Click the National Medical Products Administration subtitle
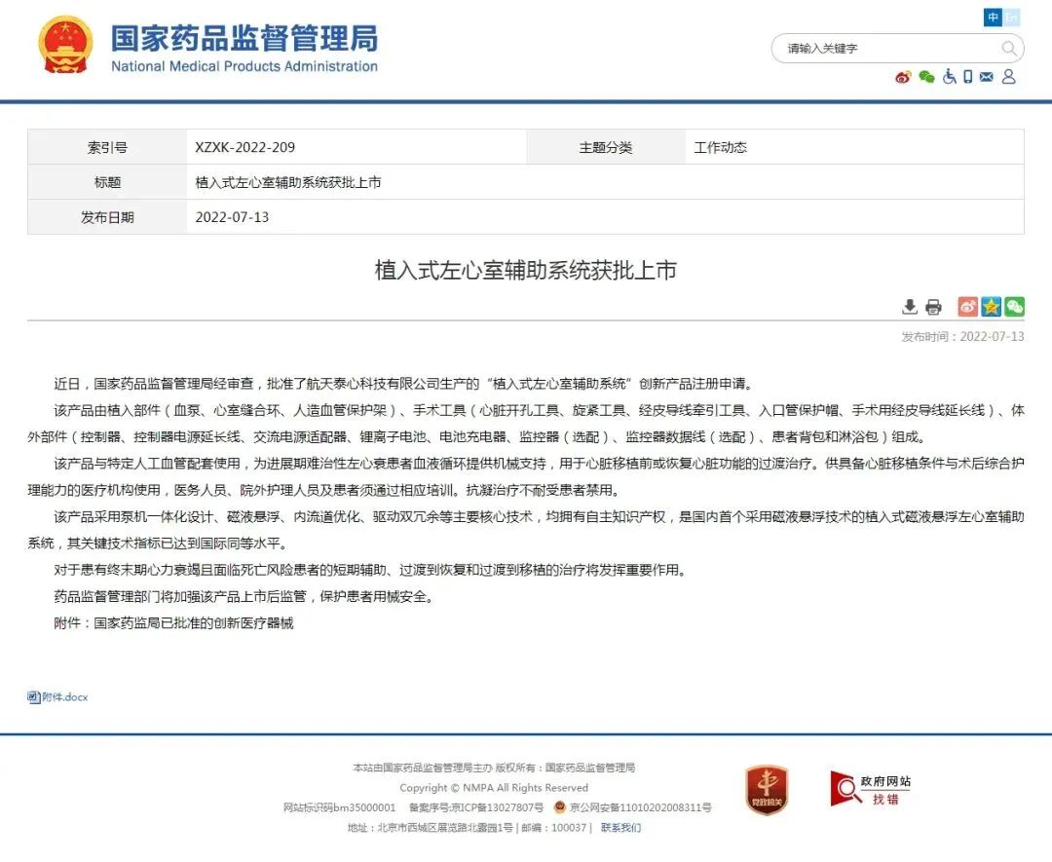The image size is (1052, 862). coord(244,66)
